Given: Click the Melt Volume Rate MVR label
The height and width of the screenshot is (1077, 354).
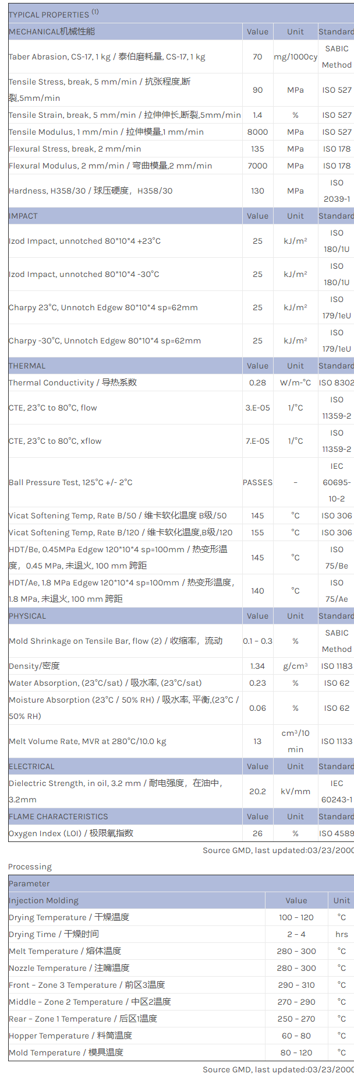Looking at the screenshot, I should tap(87, 742).
